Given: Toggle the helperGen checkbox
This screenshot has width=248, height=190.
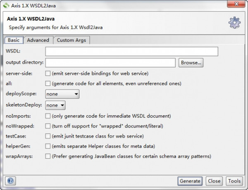Looking at the screenshot, I should click(x=48, y=146).
